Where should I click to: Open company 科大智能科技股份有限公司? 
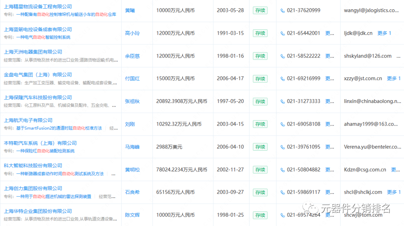tap(33, 166)
